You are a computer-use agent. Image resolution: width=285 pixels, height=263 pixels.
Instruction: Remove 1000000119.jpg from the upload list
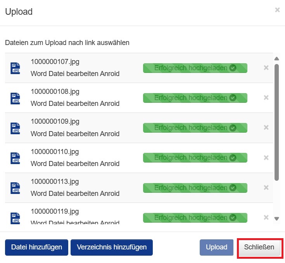point(266,217)
